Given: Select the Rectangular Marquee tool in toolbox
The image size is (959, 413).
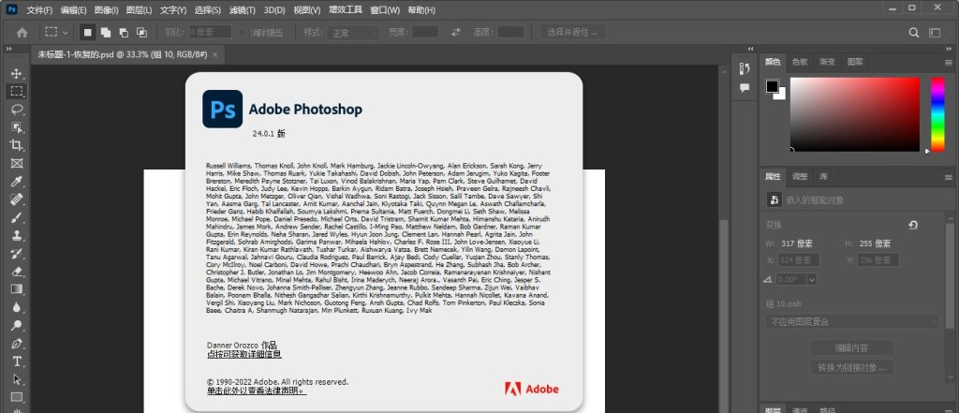Looking at the screenshot, I should (x=17, y=91).
